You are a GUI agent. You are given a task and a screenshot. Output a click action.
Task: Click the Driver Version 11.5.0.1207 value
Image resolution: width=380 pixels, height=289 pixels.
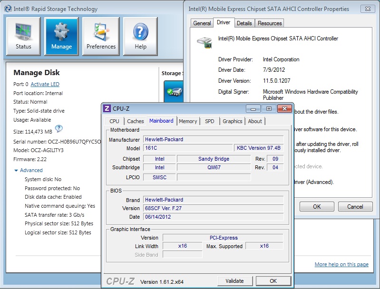pyautogui.click(x=276, y=81)
